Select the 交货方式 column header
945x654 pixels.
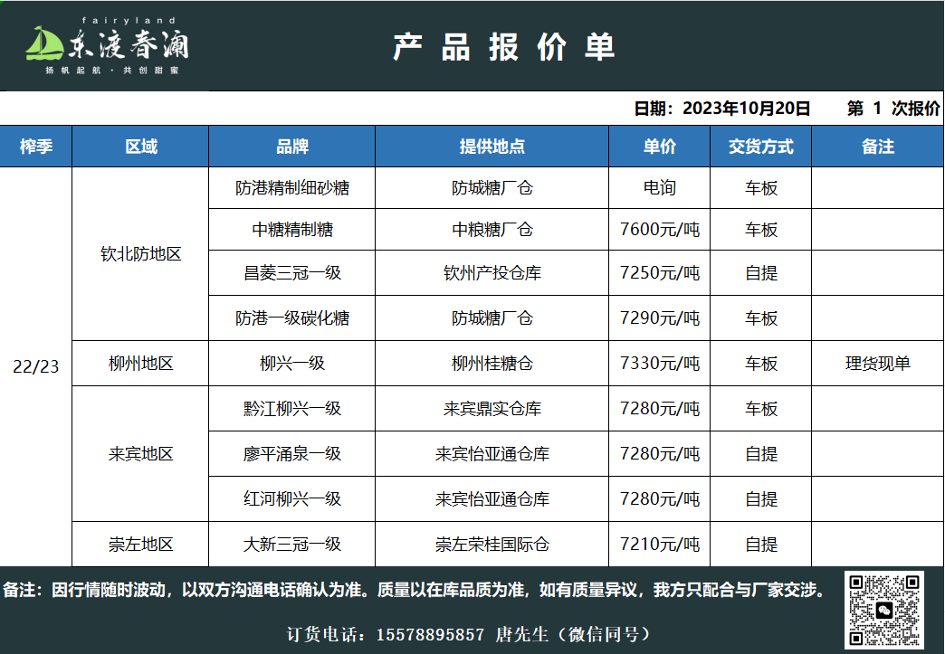(760, 147)
